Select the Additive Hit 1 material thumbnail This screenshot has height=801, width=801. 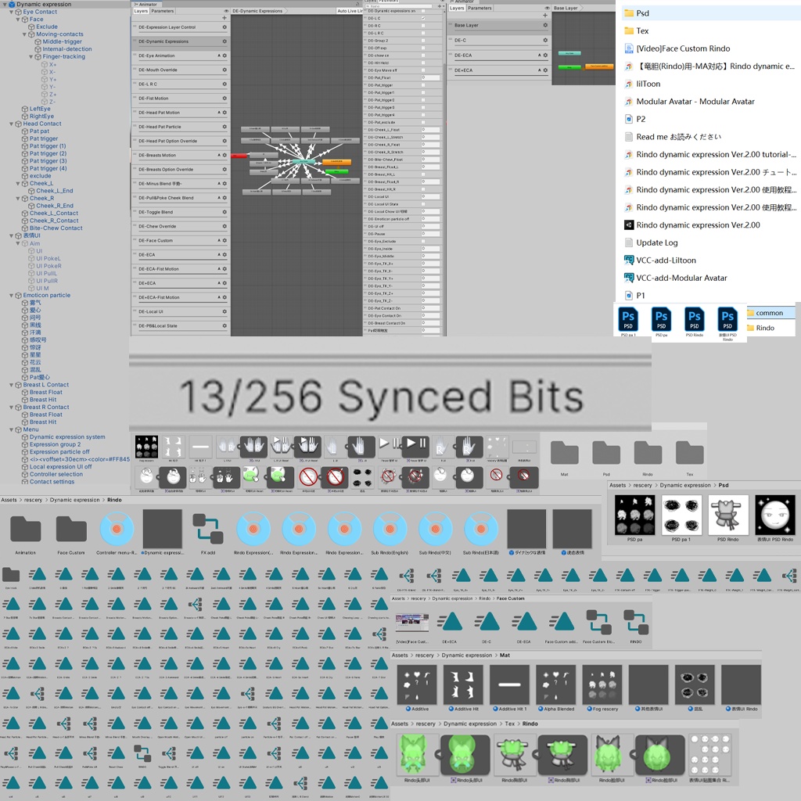click(x=510, y=685)
